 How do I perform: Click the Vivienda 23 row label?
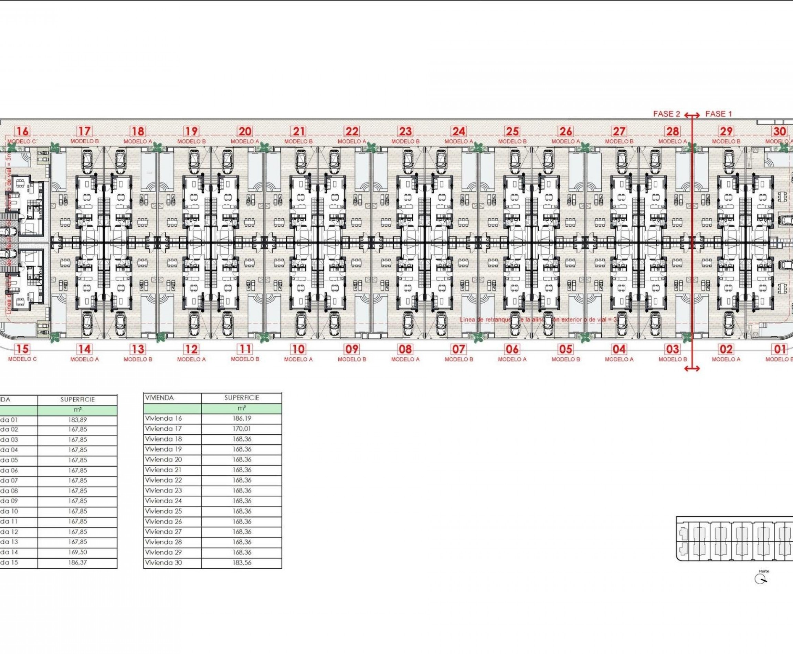pyautogui.click(x=163, y=490)
